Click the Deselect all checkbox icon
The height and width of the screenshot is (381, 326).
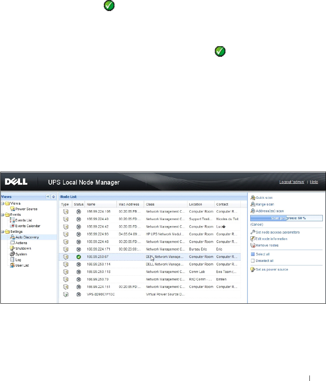point(253,261)
